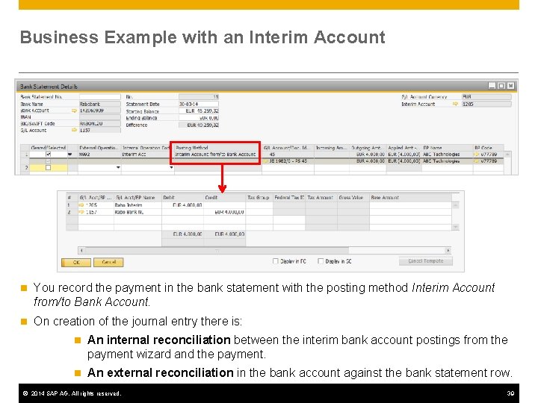Screen dimensions: 538x403
Task: Toggle Cleared/Selected checkbox in row 1
Action: point(48,154)
